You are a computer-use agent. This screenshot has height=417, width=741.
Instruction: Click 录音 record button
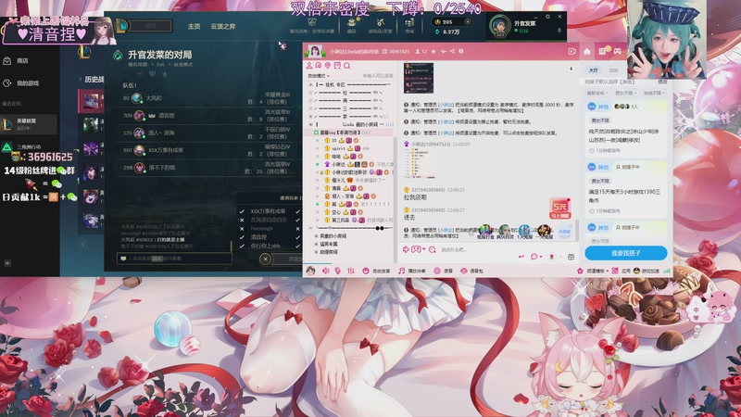tap(443, 271)
